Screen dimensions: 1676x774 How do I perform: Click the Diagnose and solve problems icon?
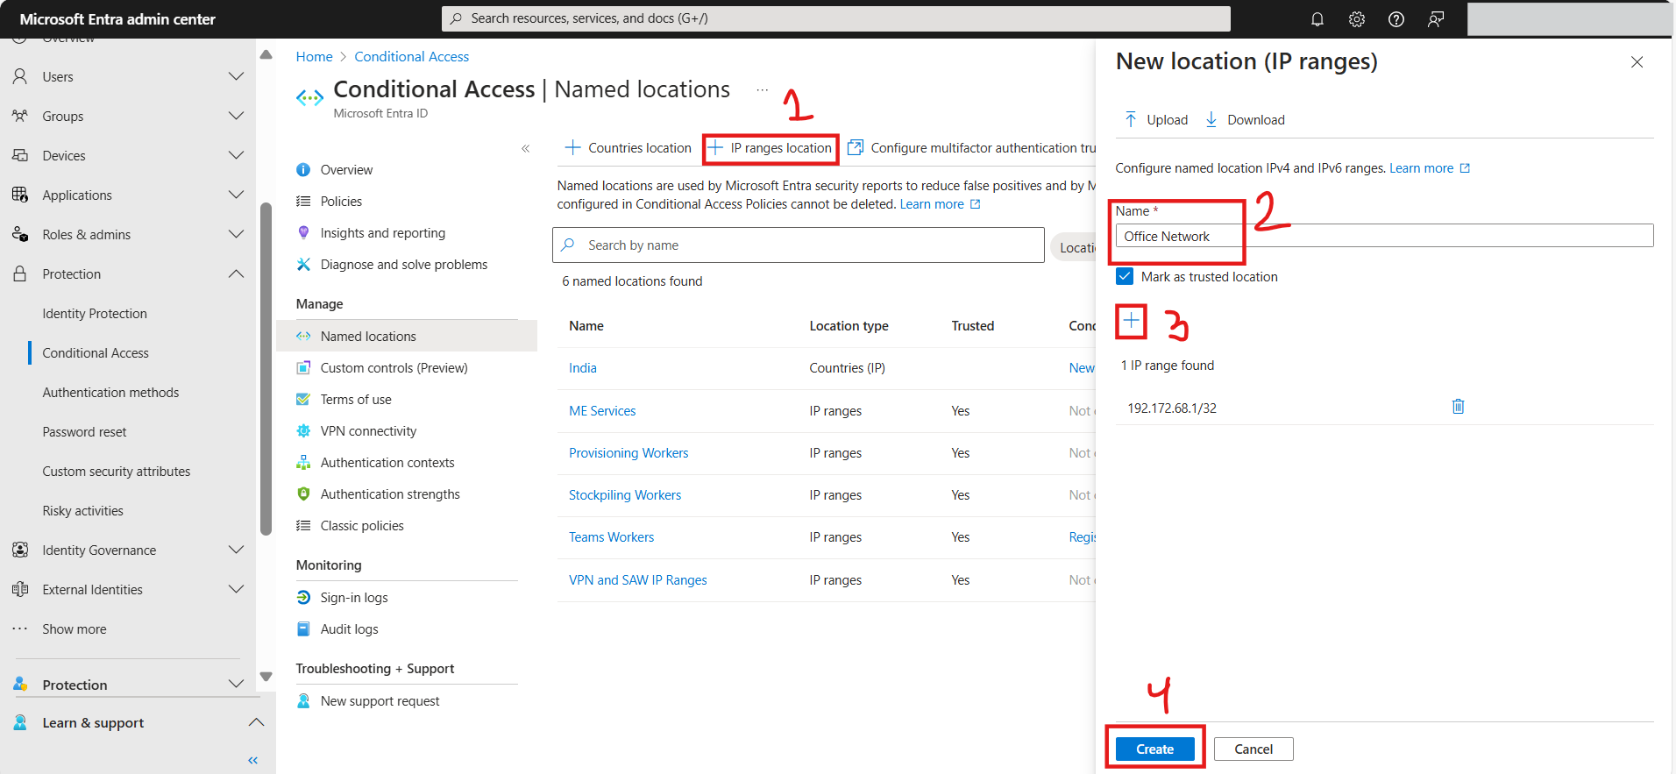point(303,264)
